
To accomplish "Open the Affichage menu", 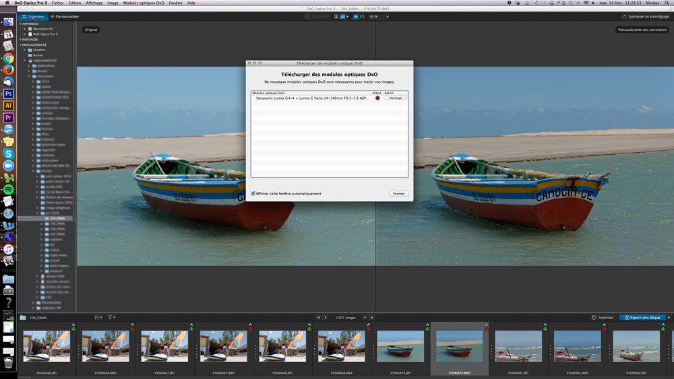I will (94, 3).
